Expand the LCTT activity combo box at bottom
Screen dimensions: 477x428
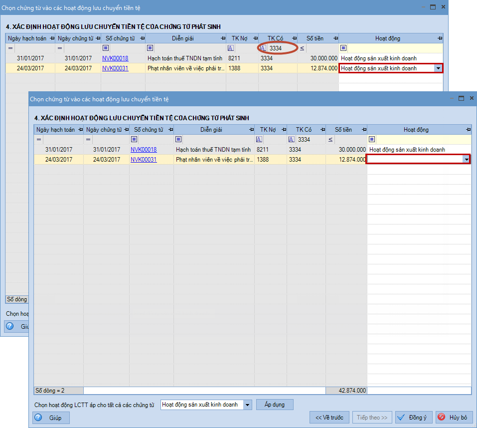coord(247,405)
